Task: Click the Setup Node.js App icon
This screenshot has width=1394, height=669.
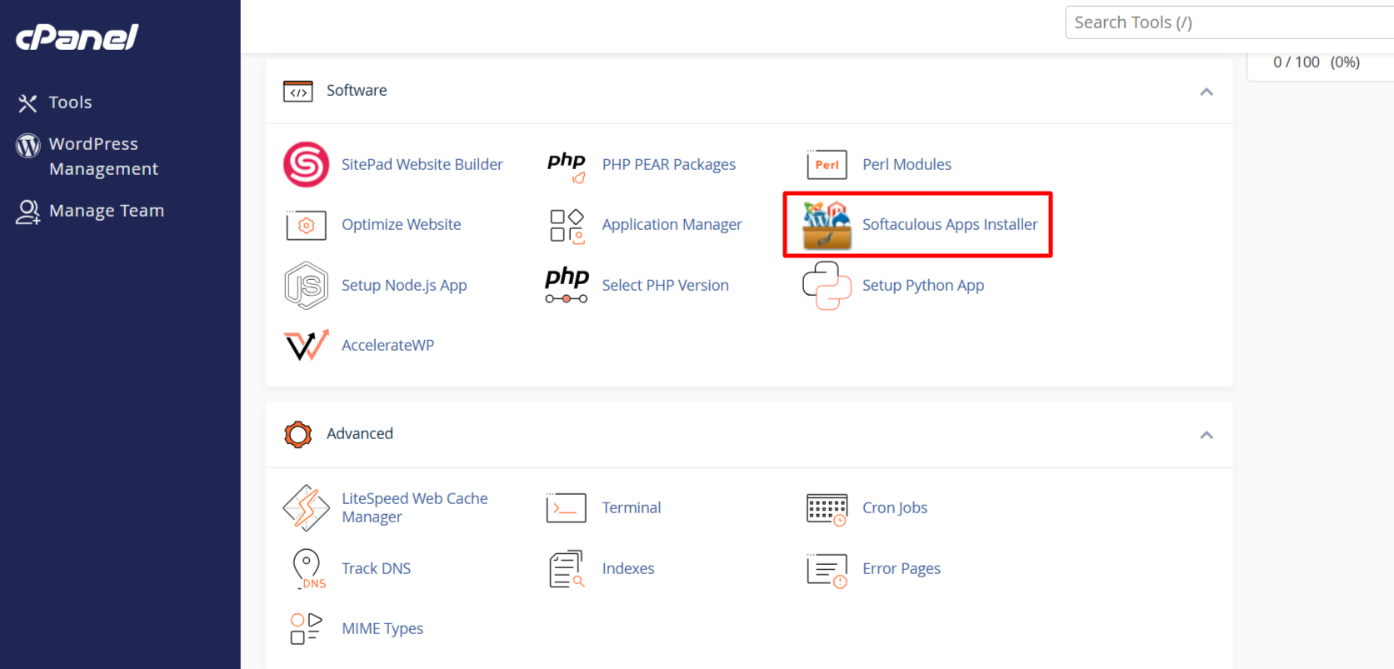Action: tap(306, 286)
